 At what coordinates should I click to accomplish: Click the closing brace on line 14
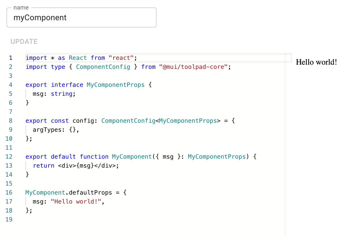(x=27, y=175)
